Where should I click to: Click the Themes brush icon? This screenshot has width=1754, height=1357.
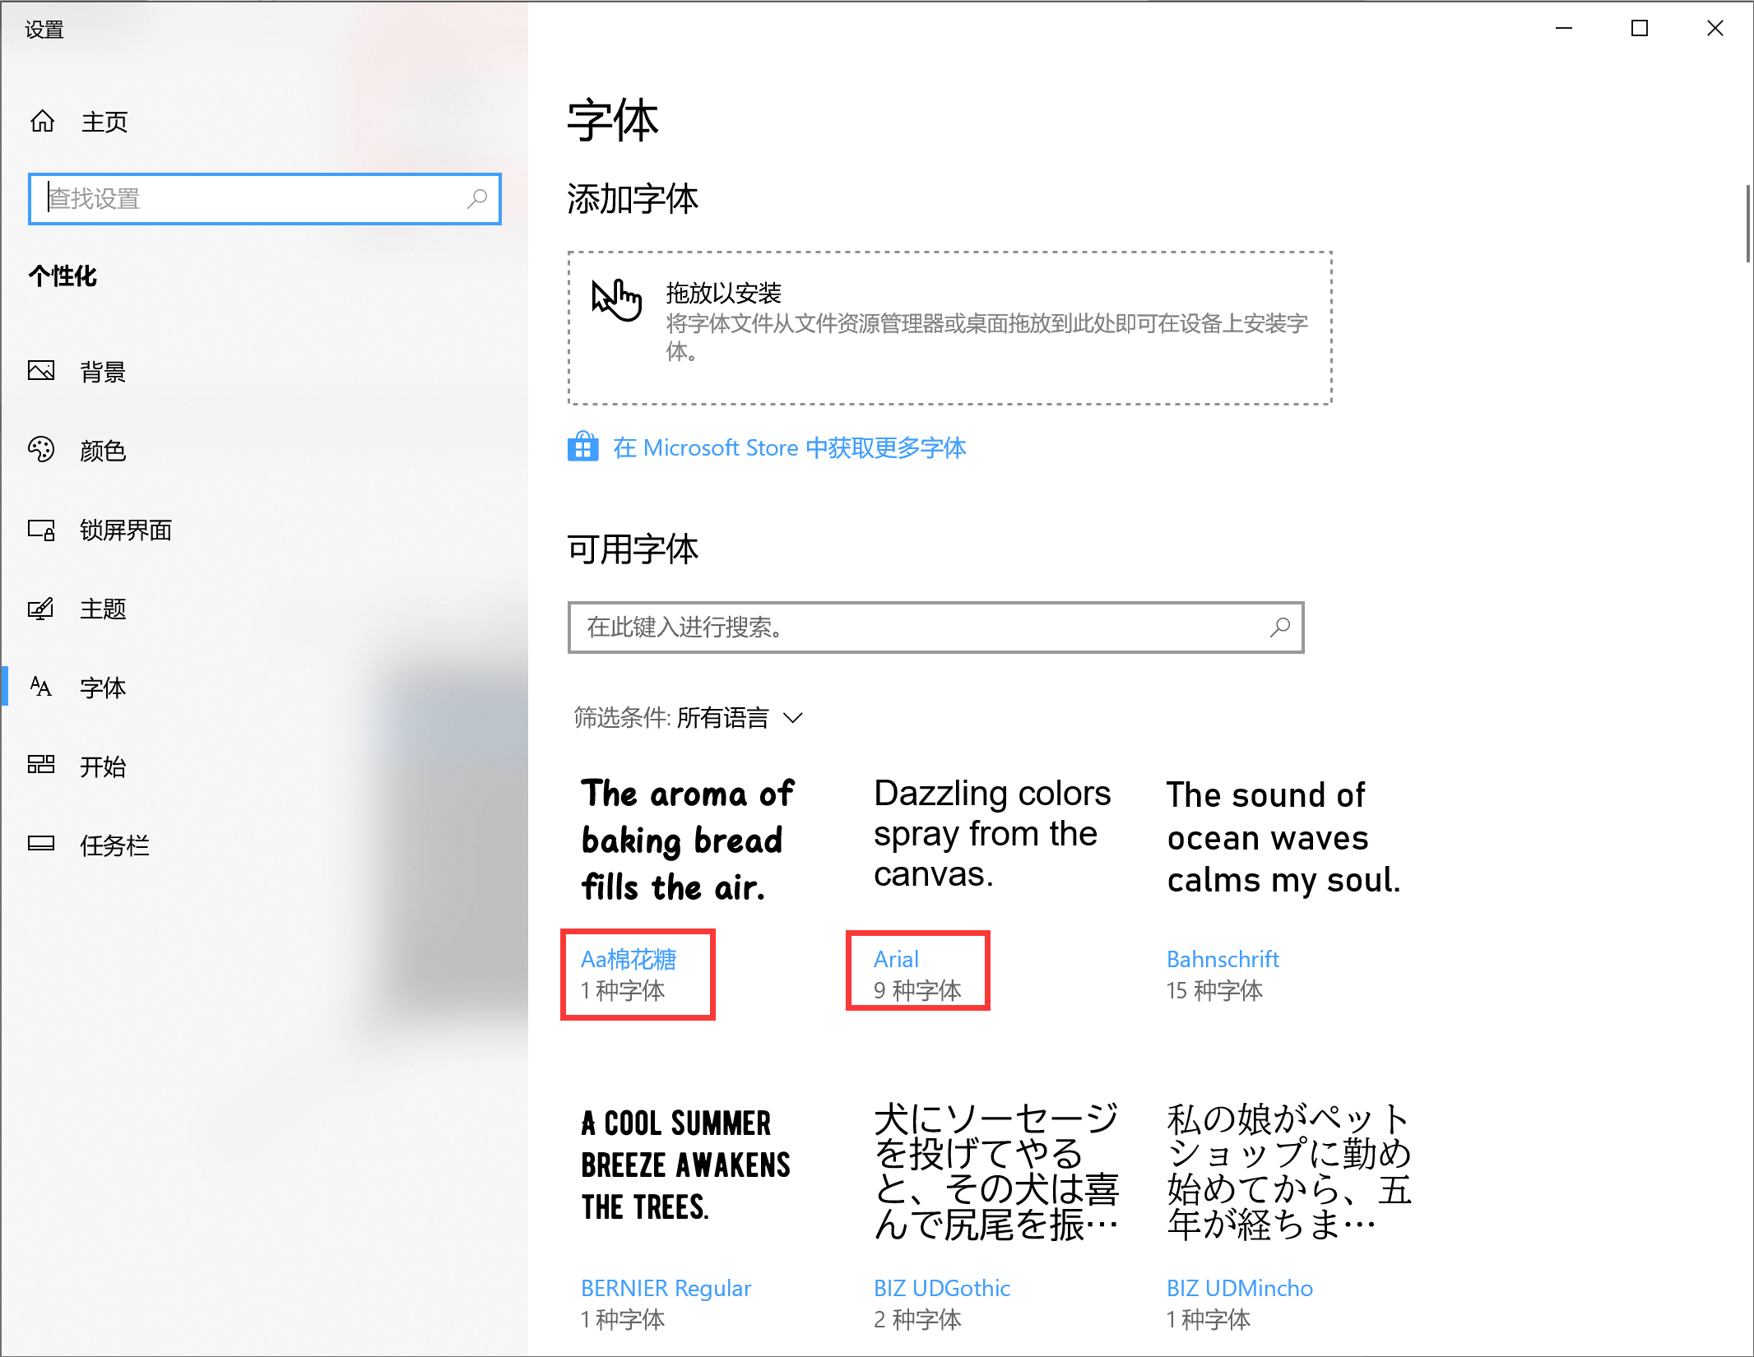41,609
